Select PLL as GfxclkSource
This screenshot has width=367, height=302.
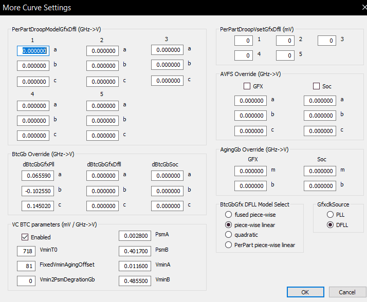click(x=330, y=215)
